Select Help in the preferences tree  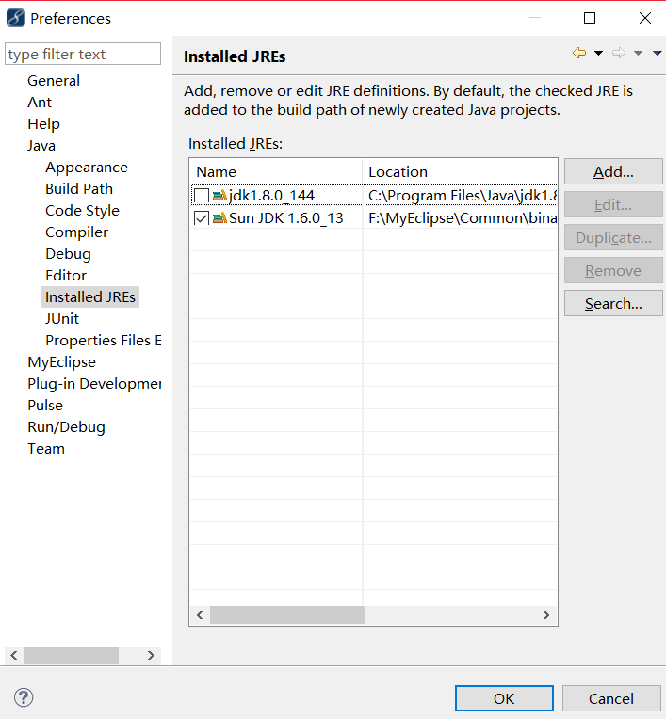pyautogui.click(x=43, y=124)
